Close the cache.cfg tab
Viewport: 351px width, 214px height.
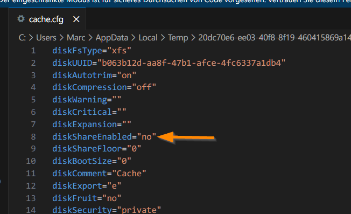tap(76, 19)
